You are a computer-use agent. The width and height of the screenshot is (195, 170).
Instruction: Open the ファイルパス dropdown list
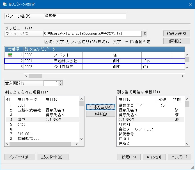point(144,34)
